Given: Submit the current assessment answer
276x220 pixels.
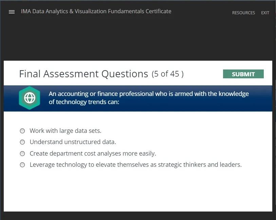Looking at the screenshot, I should tap(243, 74).
